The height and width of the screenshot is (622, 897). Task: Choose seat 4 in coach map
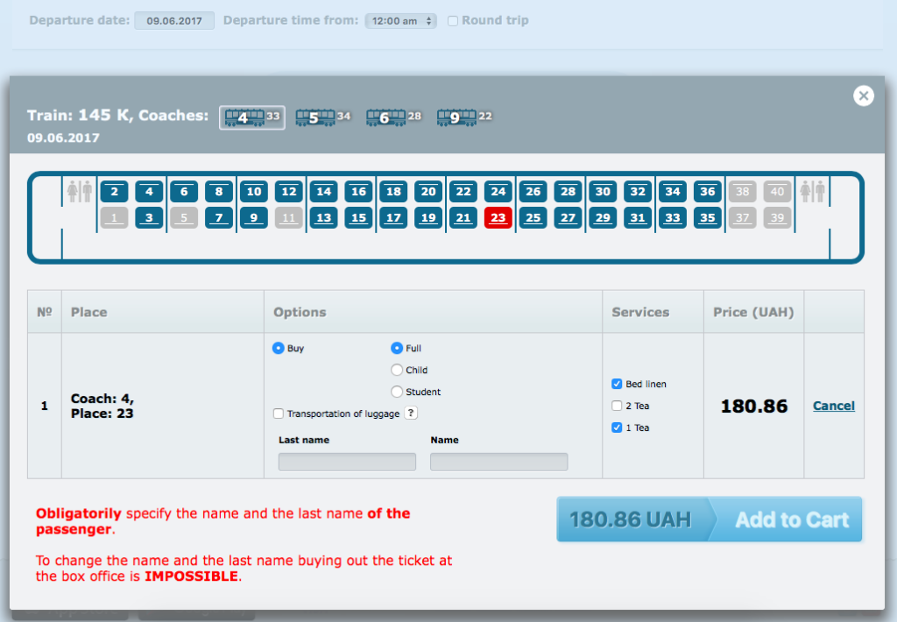pos(149,192)
